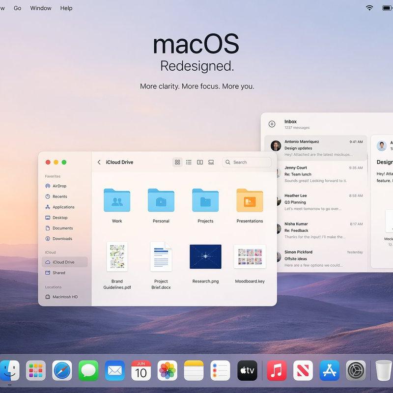Go back in Finder window
Image resolution: width=393 pixels, height=393 pixels.
click(99, 162)
